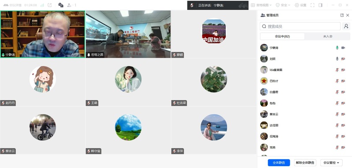Click the invite member icon beside search
This screenshot has height=168, width=352.
(346, 26)
